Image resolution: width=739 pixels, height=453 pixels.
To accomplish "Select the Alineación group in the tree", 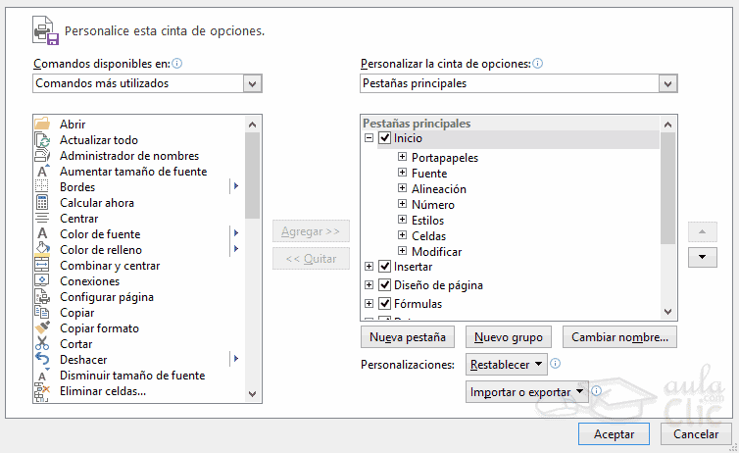I will click(x=438, y=189).
